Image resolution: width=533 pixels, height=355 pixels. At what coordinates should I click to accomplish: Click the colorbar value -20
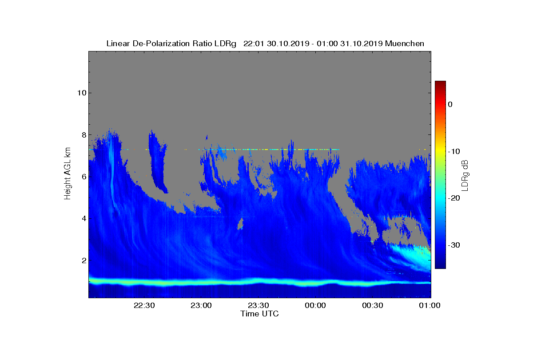pyautogui.click(x=453, y=198)
